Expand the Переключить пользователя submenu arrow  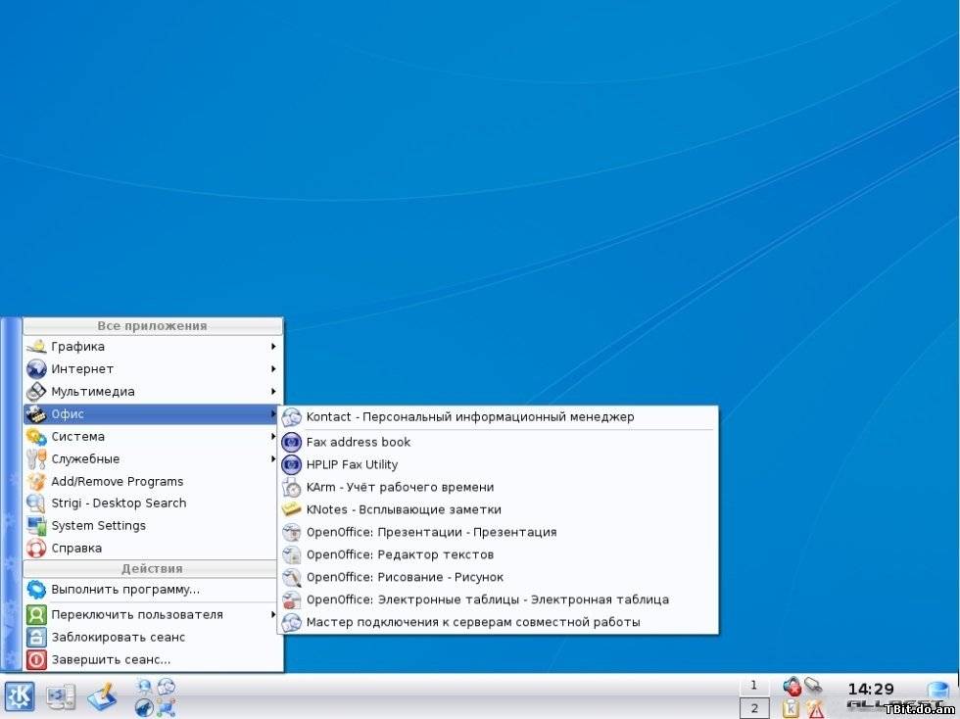273,615
